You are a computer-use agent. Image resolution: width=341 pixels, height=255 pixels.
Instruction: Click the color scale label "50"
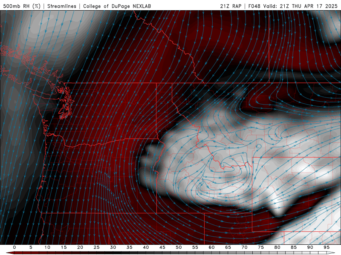pyautogui.click(x=179, y=247)
